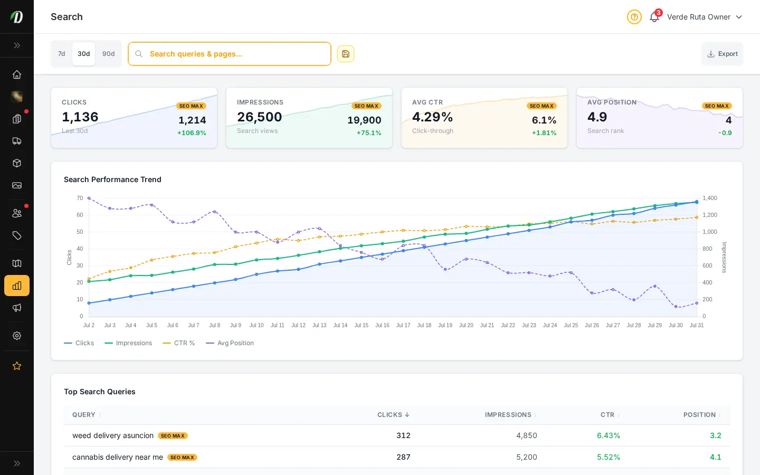Open the settings gear icon

click(x=17, y=336)
